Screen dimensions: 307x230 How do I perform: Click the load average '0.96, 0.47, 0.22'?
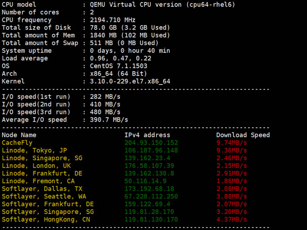120,58
